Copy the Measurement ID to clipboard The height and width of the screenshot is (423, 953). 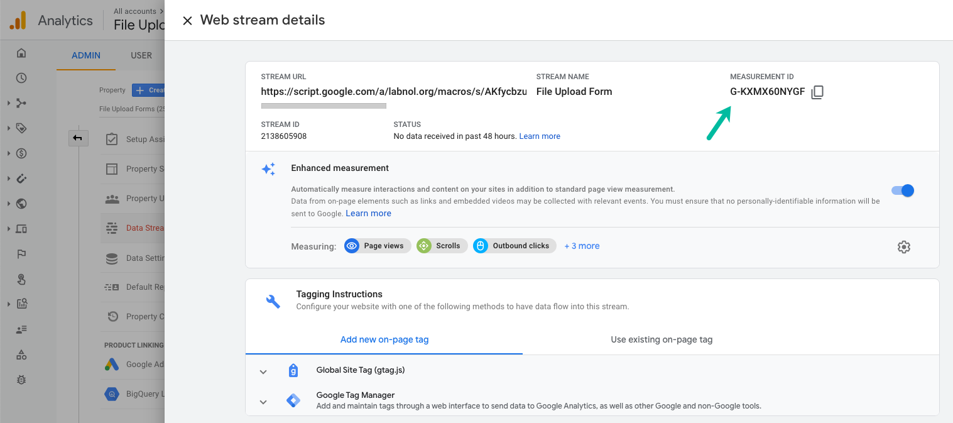click(817, 92)
